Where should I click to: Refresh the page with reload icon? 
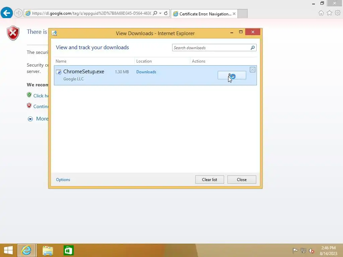166,13
